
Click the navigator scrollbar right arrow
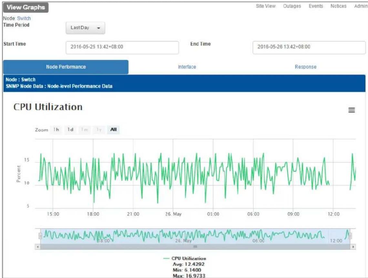(x=353, y=247)
